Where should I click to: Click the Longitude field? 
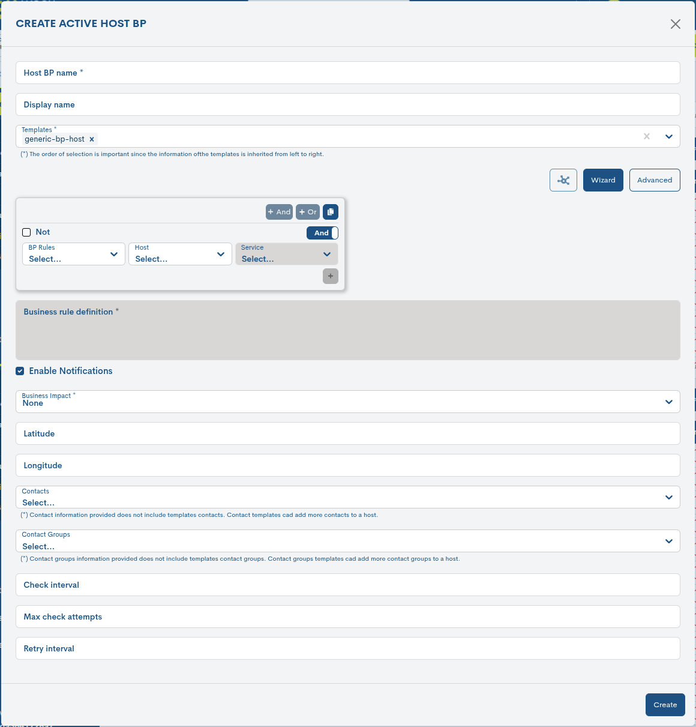click(348, 465)
